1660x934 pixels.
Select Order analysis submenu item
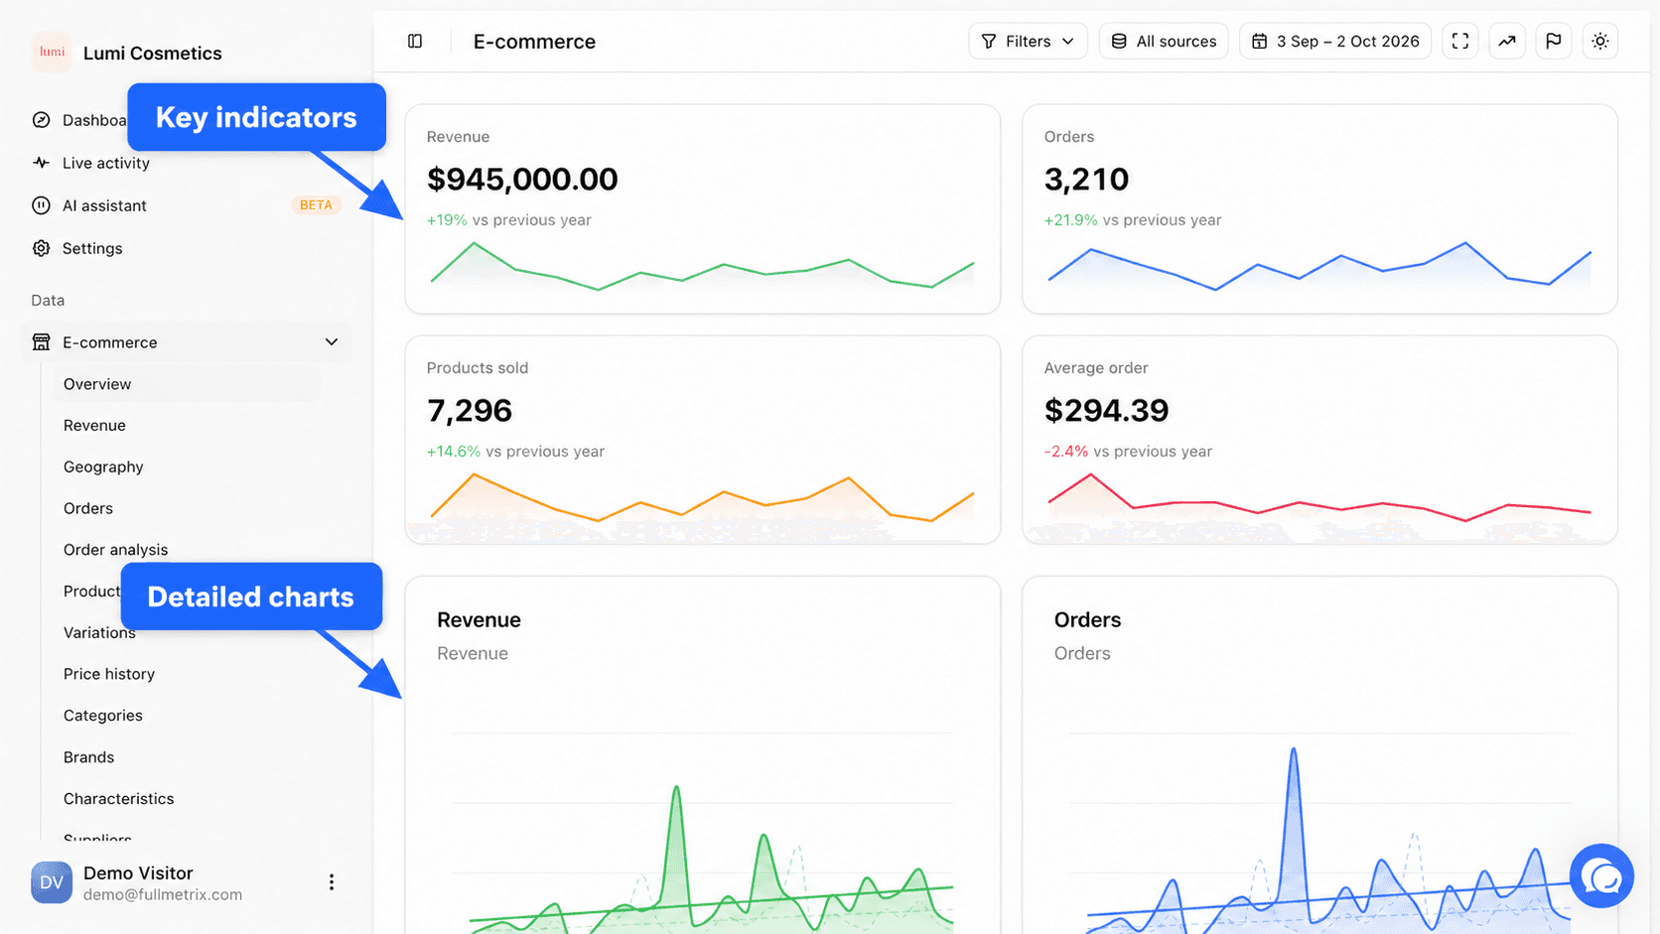pos(115,550)
